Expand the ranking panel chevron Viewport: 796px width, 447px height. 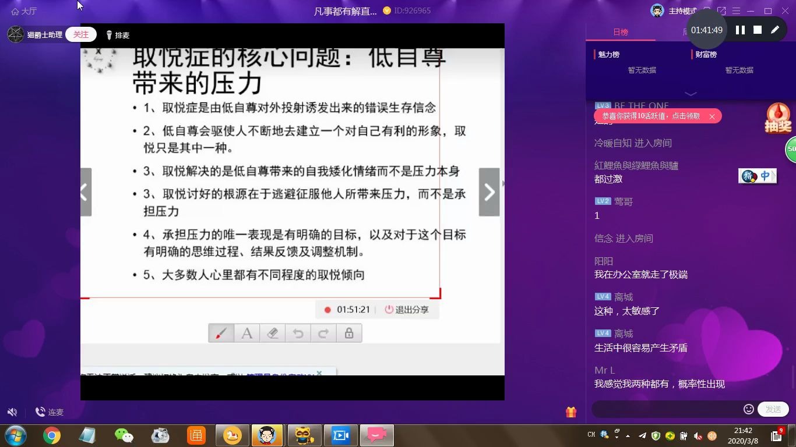coord(691,93)
